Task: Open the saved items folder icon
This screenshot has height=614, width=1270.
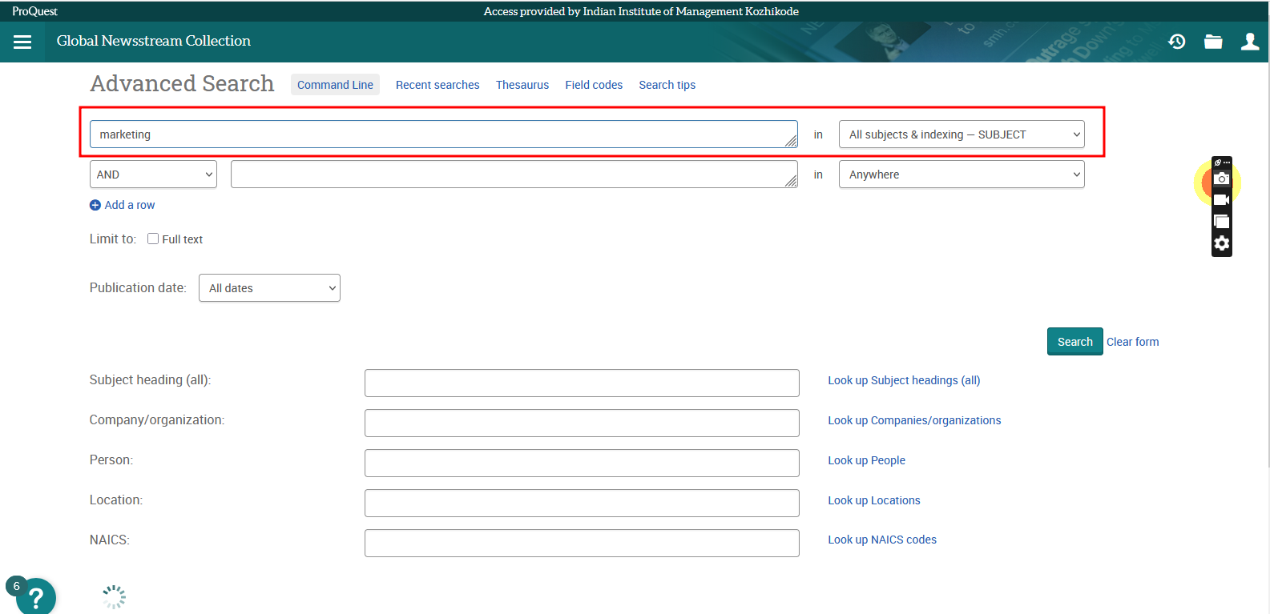Action: click(x=1213, y=42)
